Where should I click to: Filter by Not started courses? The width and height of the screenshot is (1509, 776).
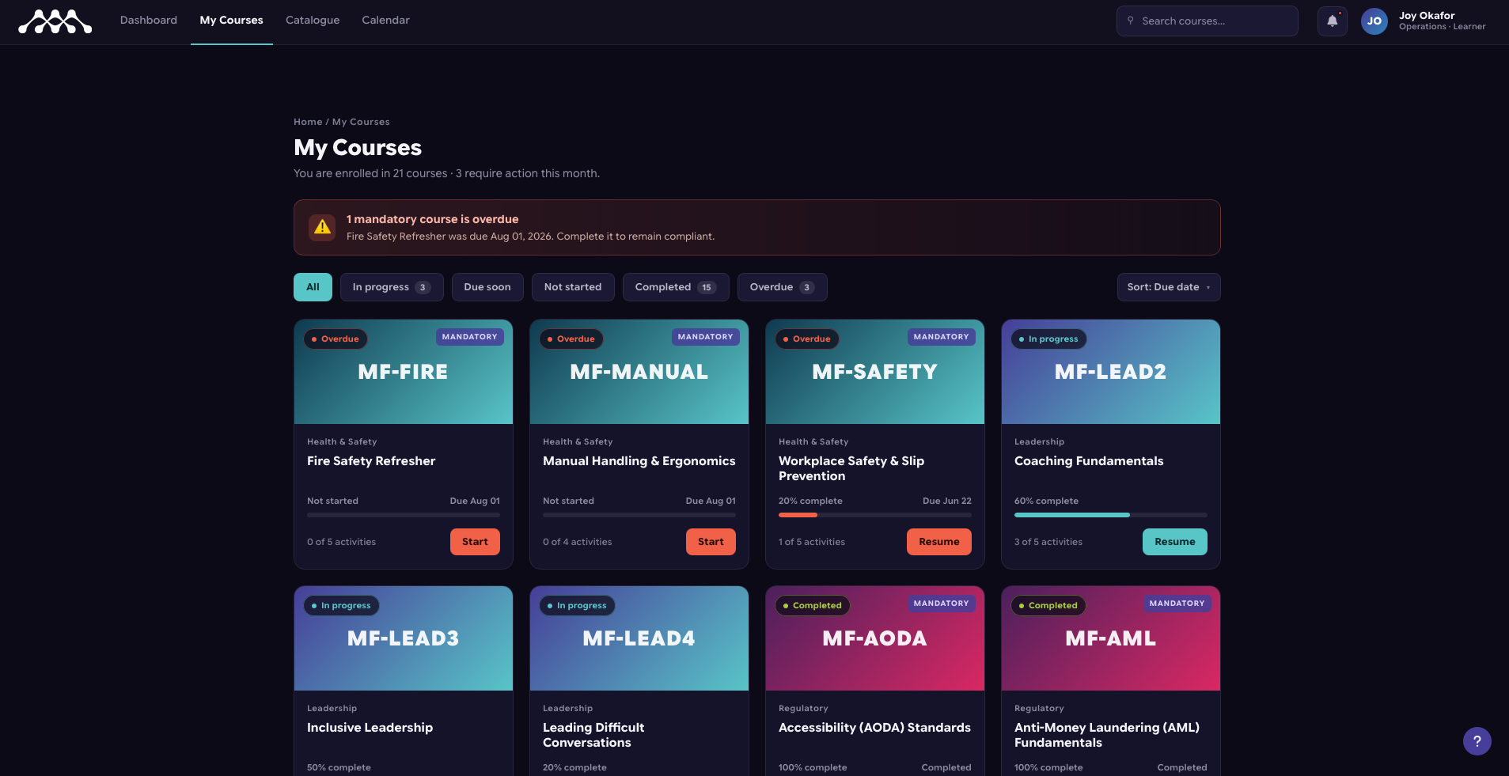tap(573, 287)
